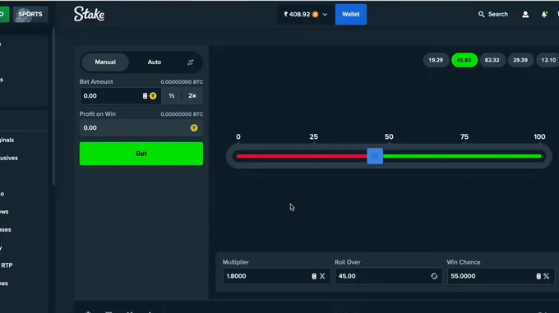Click the blue dice slider handle
The height and width of the screenshot is (313, 559).
click(375, 156)
